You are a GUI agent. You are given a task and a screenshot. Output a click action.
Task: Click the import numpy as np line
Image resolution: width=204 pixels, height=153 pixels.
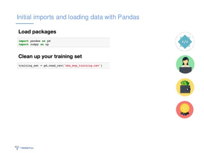(34, 44)
